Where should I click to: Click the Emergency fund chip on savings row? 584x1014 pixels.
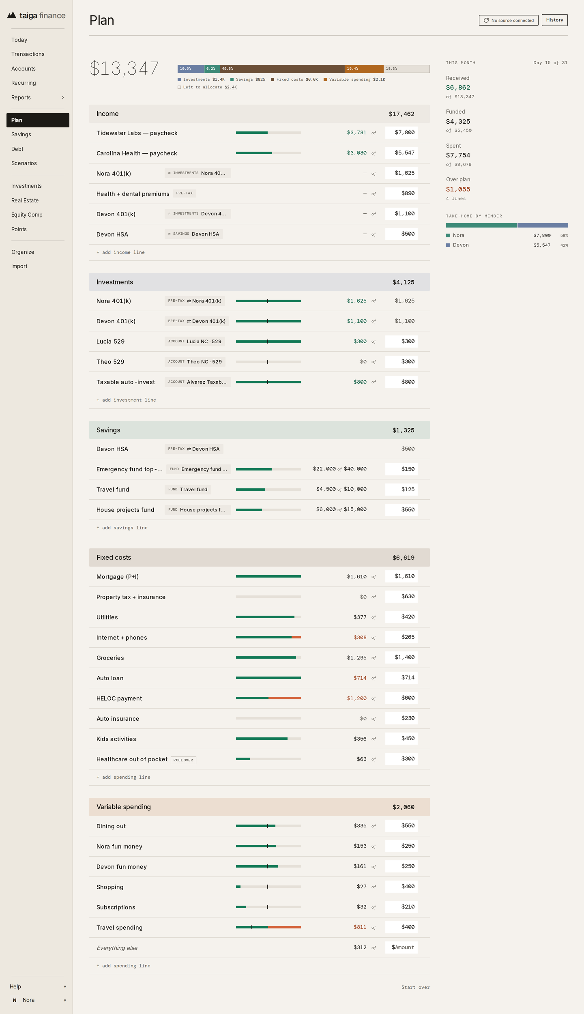198,469
